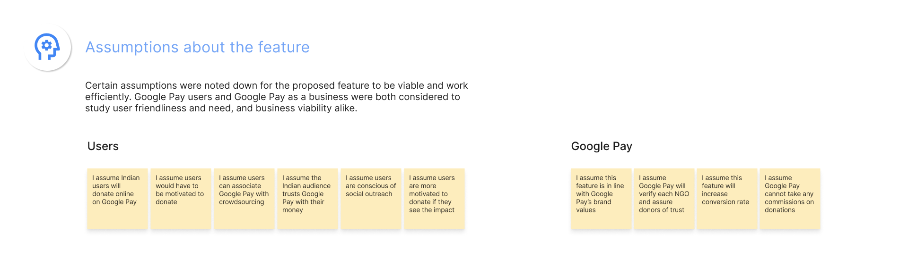Select the 'Assumptions about the feature' heading
908x276 pixels.
pos(197,47)
